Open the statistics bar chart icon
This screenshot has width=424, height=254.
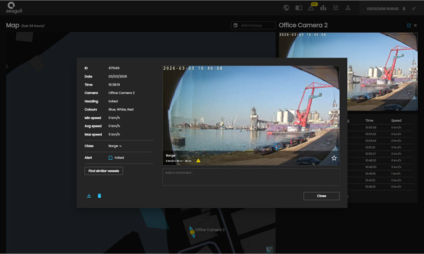[x=323, y=8]
